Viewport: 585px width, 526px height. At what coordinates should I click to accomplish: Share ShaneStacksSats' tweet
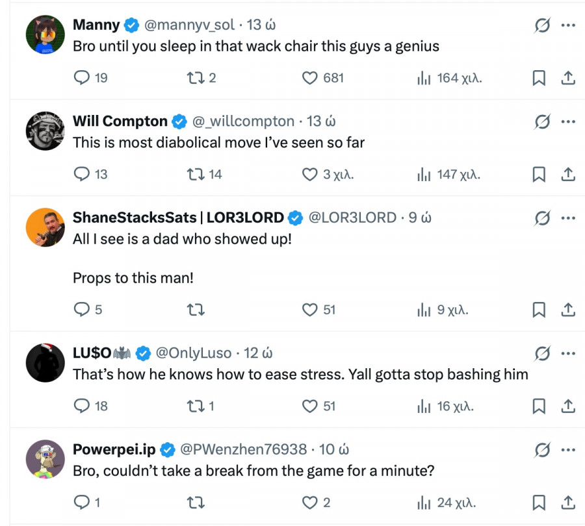pos(567,310)
